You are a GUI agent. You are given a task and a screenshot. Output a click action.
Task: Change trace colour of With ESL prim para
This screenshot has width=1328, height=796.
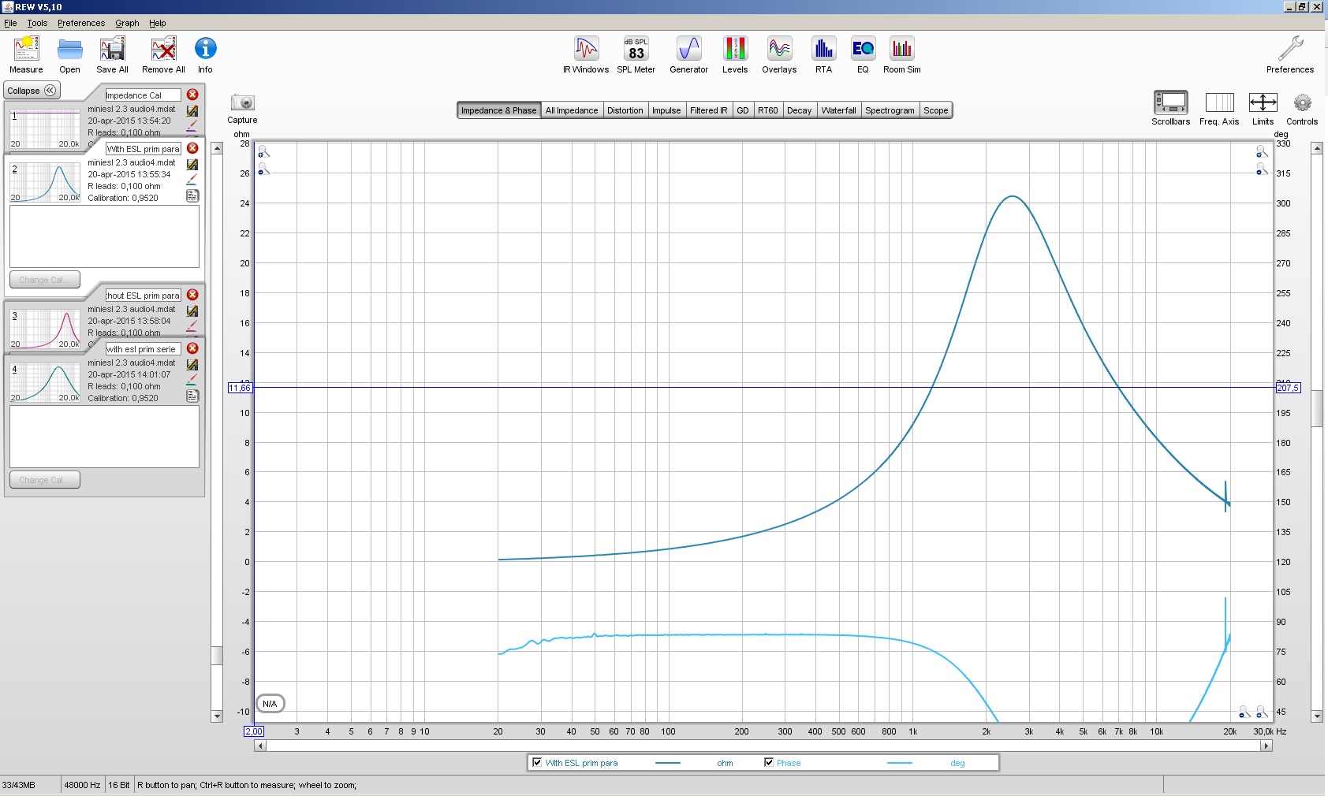tap(192, 180)
